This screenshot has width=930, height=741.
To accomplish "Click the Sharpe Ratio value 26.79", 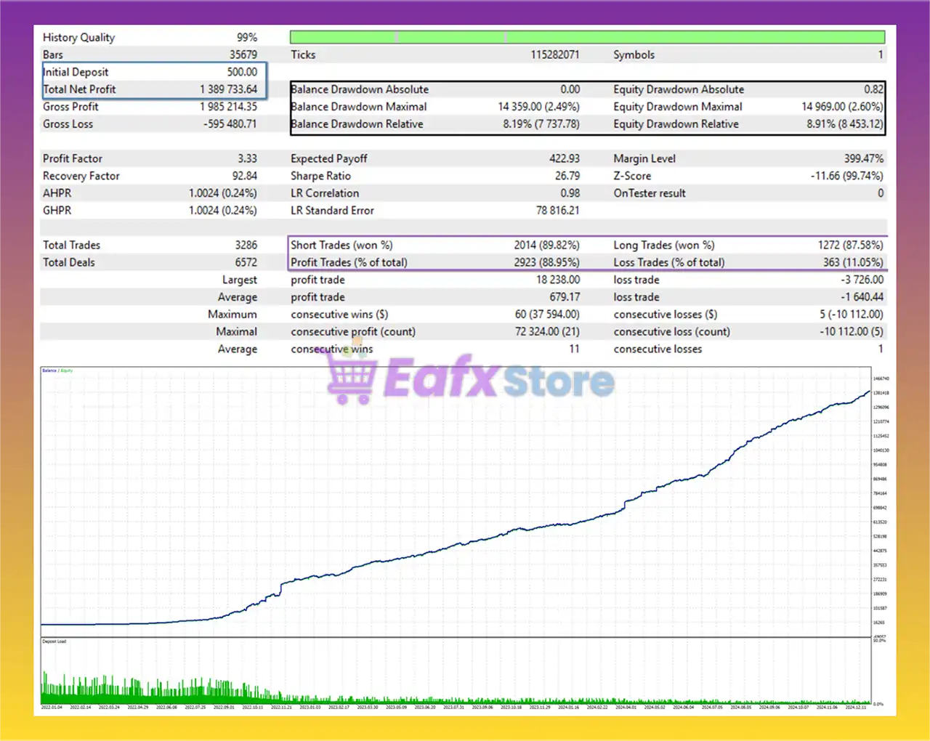I will point(567,176).
